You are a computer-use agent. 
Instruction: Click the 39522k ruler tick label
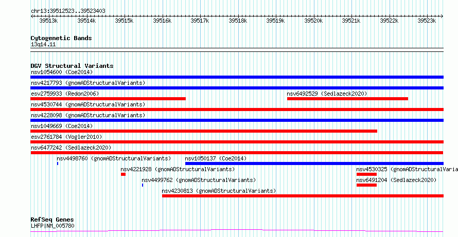[x=389, y=21]
